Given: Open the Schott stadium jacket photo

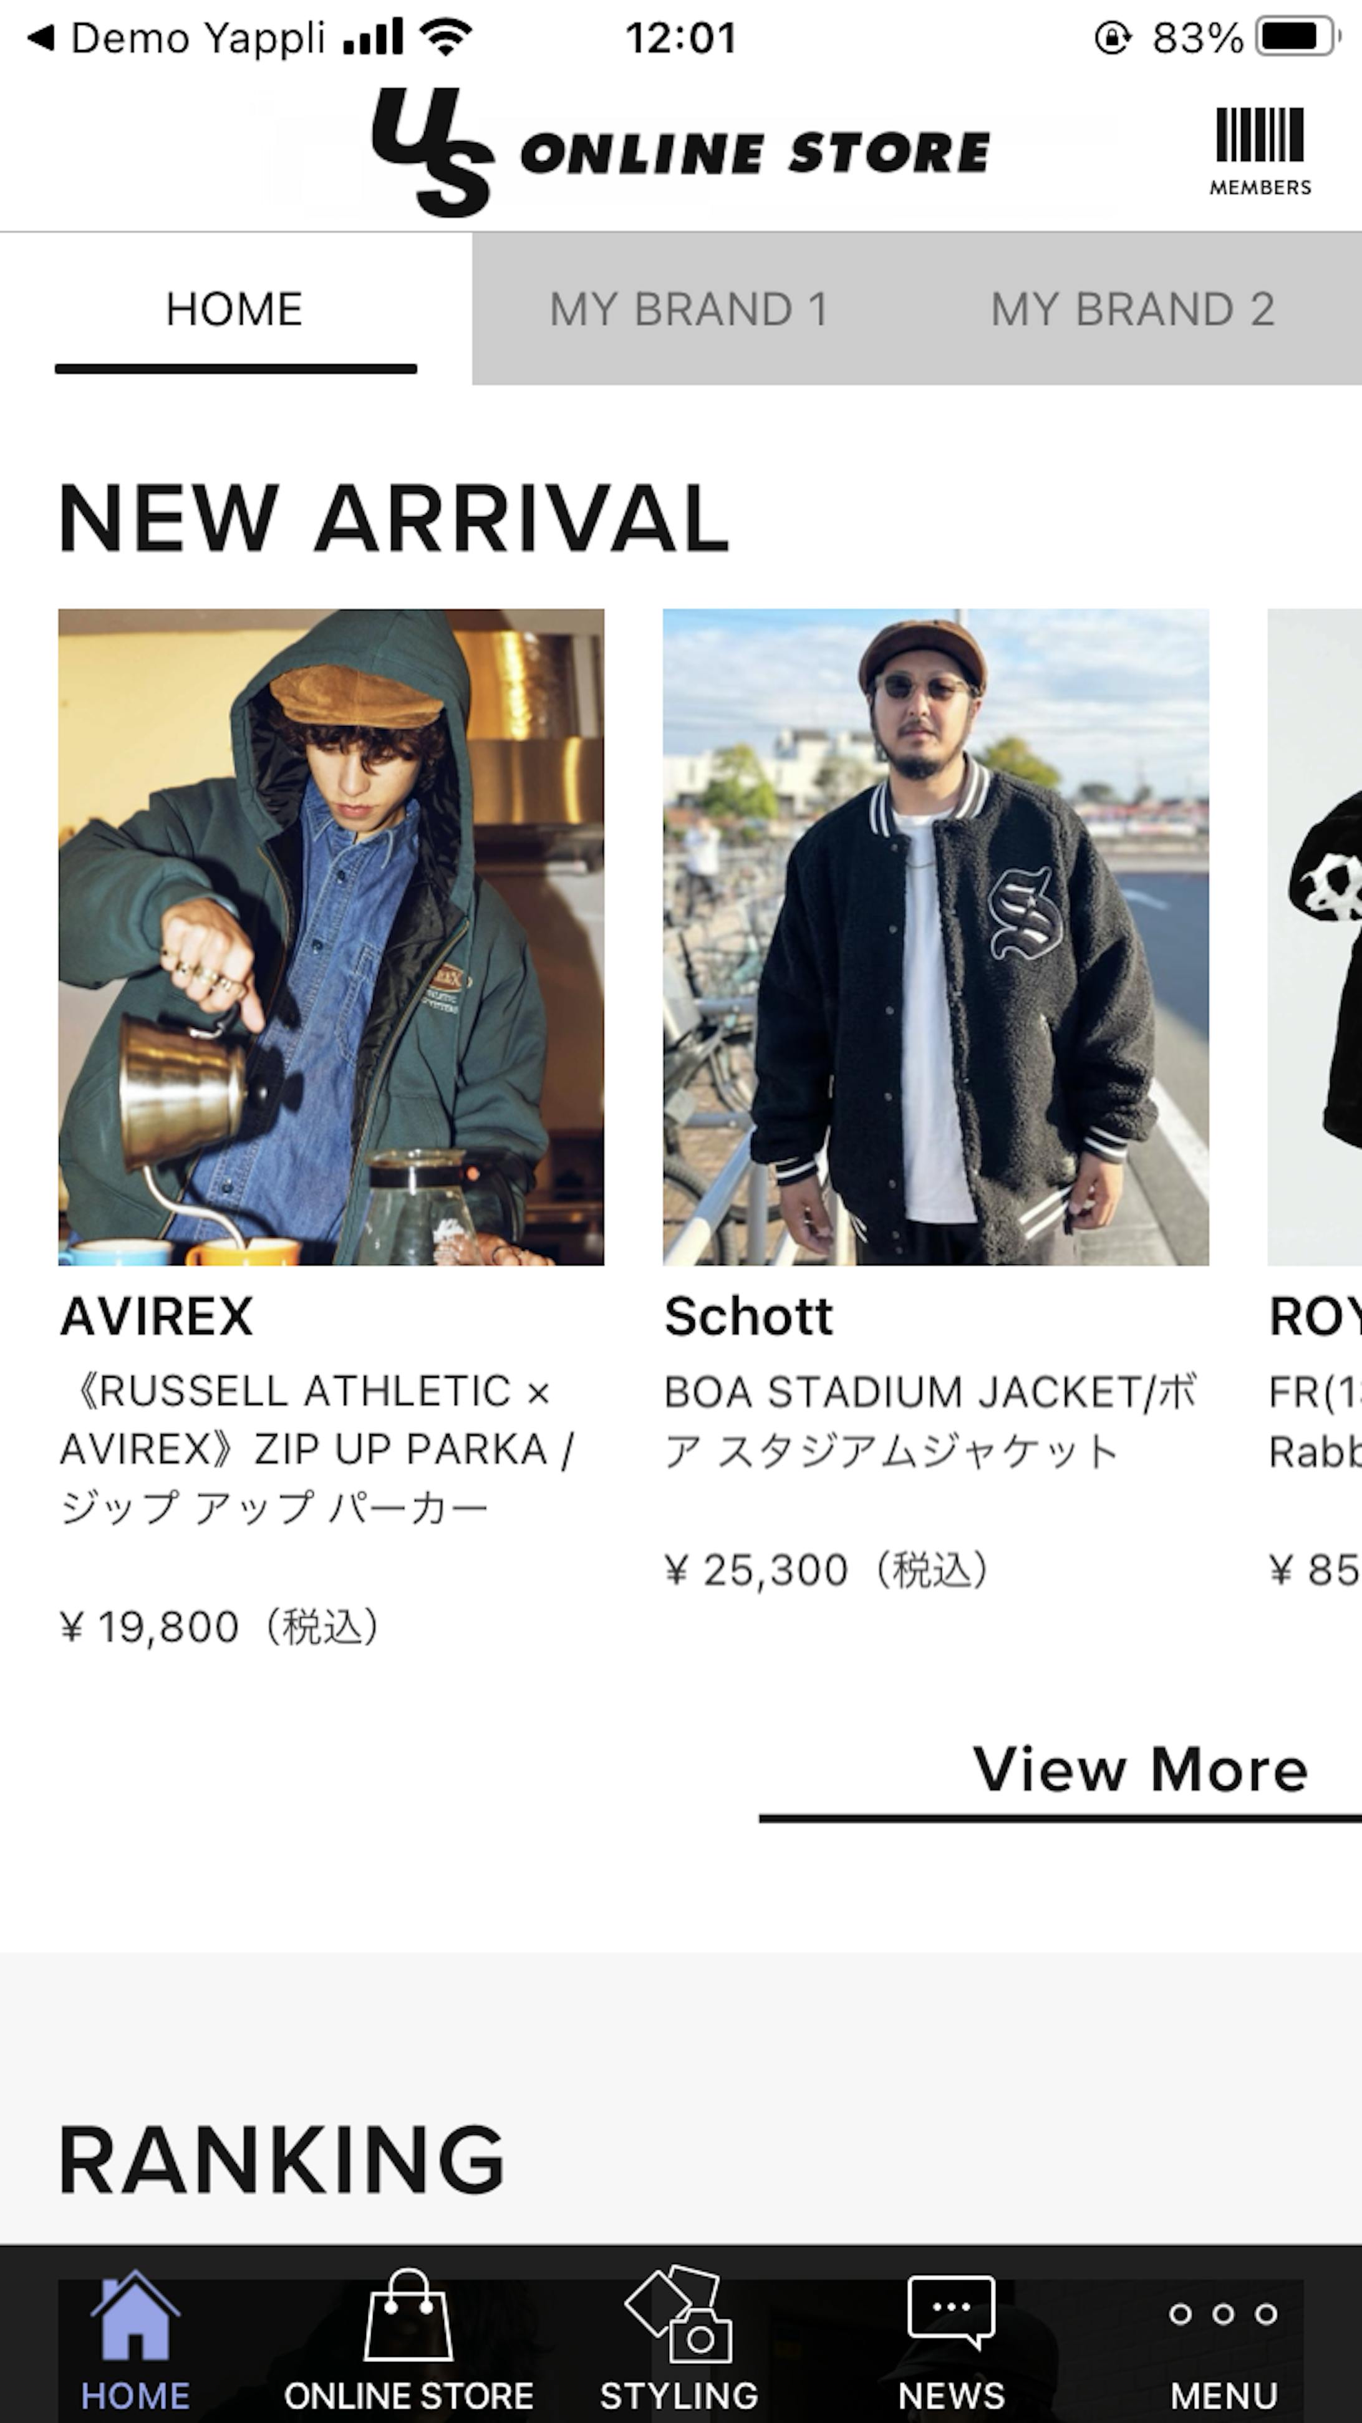Looking at the screenshot, I should tap(936, 937).
